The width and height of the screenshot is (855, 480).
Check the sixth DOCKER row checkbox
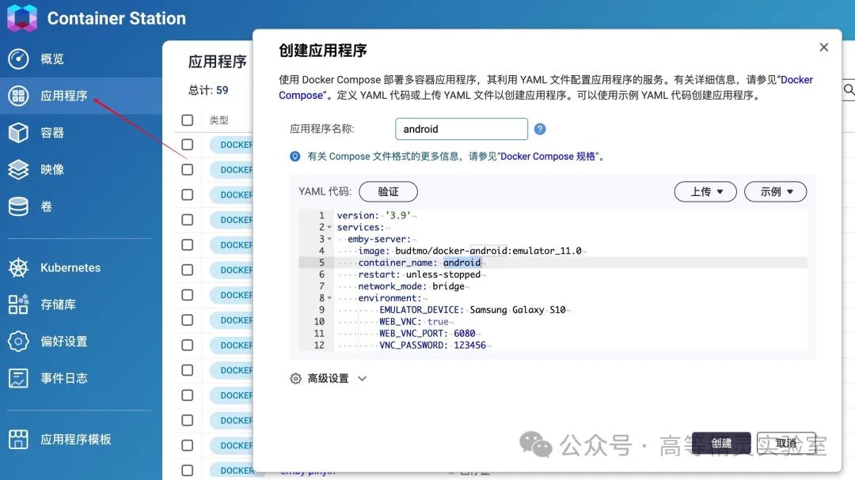pyautogui.click(x=188, y=270)
